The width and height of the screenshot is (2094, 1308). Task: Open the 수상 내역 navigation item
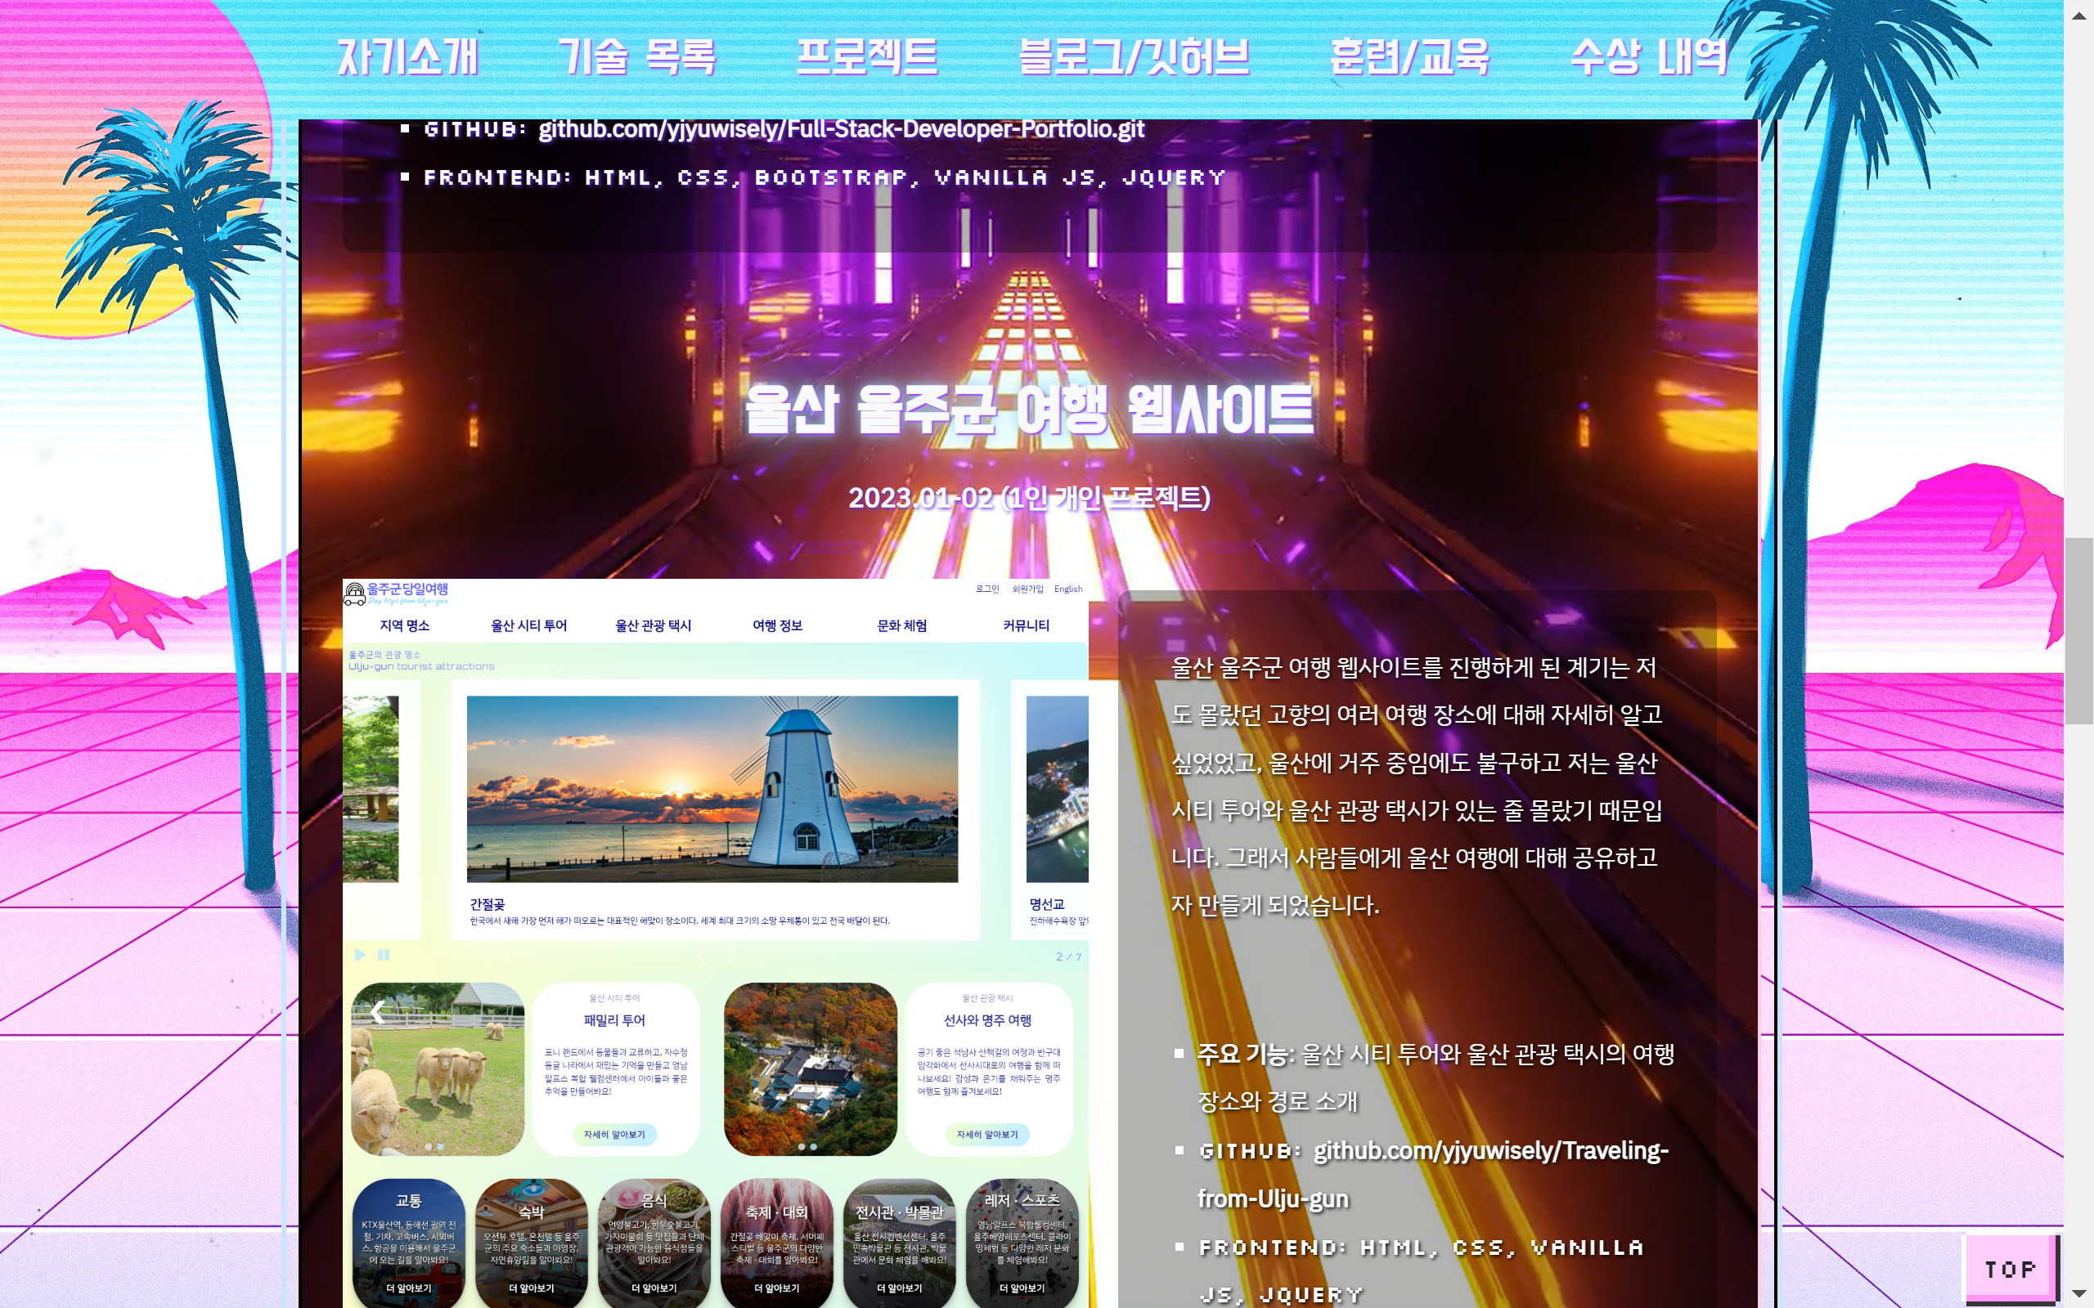(x=1648, y=57)
